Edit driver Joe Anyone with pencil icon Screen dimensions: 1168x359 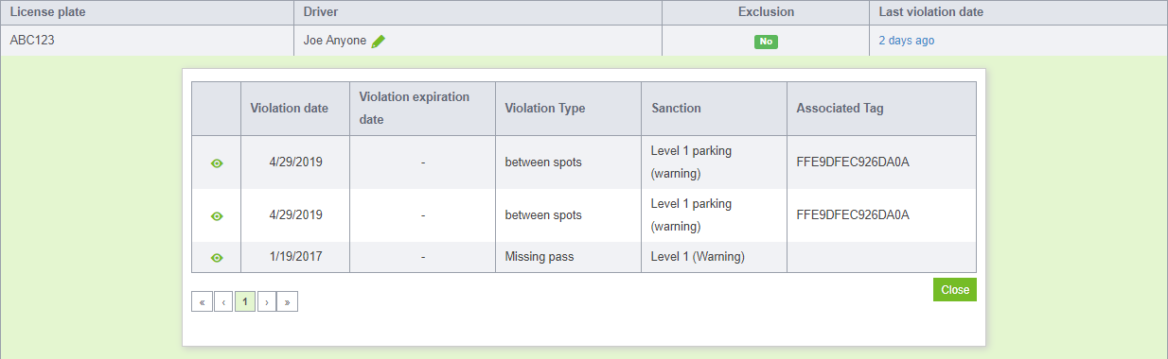pos(379,41)
